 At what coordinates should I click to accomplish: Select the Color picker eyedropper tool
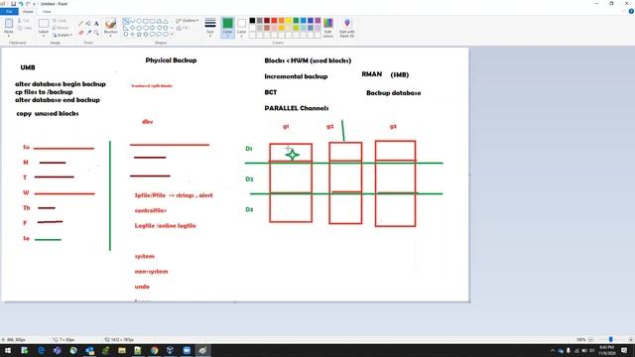[x=88, y=33]
